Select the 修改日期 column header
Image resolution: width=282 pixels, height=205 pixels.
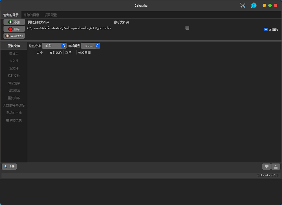(85, 53)
